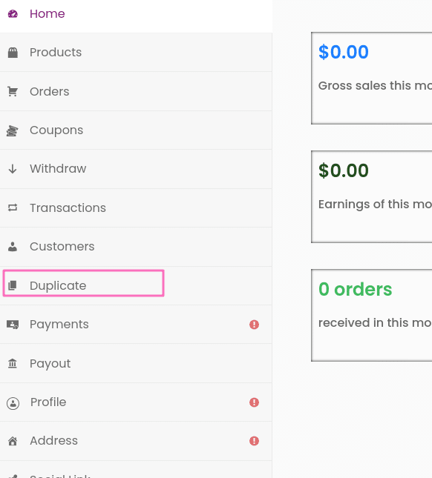Open the 0 orders summary card
Image resolution: width=432 pixels, height=478 pixels.
coord(372,315)
